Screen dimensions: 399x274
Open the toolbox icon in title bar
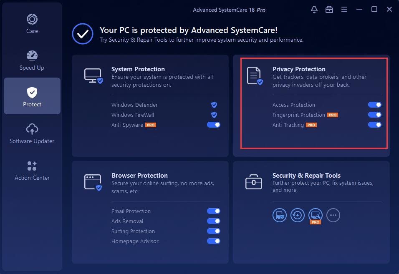329,10
